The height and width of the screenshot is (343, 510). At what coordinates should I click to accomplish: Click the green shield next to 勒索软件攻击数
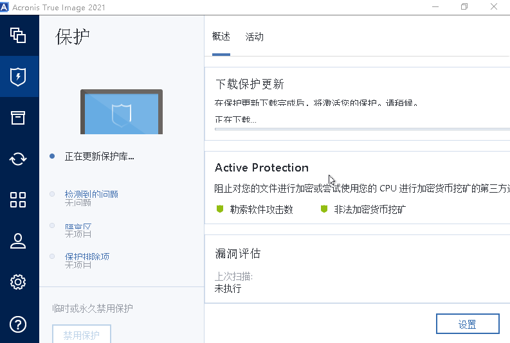(x=220, y=209)
